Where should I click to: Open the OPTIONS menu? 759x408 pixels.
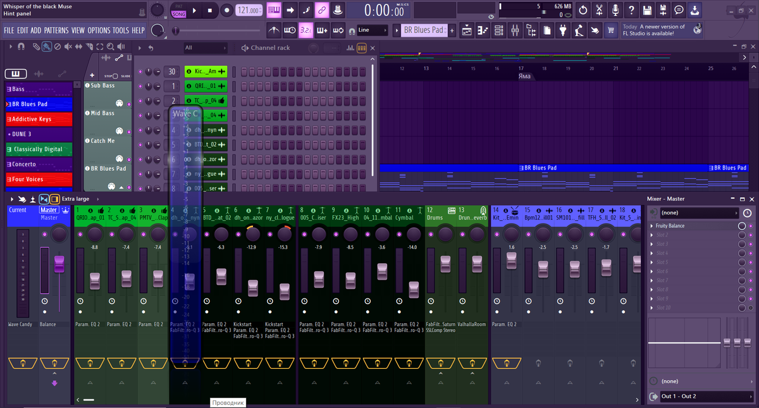pyautogui.click(x=99, y=30)
